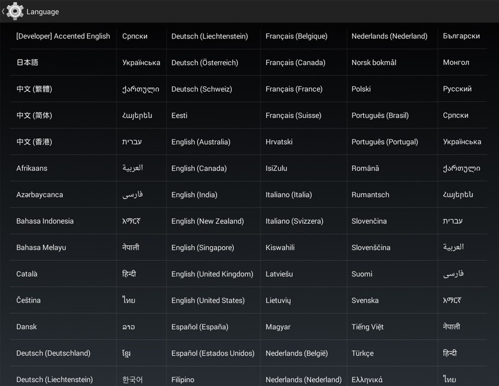Choose English (United Kingdom) from list
499x386 pixels.
click(212, 274)
